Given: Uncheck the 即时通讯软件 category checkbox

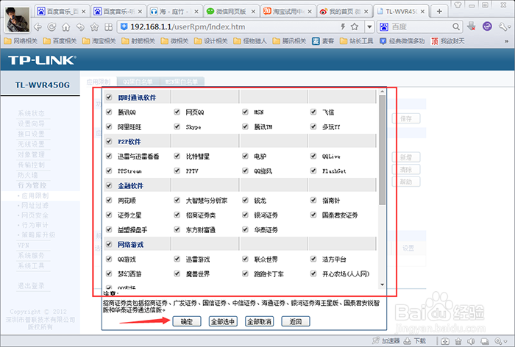Looking at the screenshot, I should [109, 97].
